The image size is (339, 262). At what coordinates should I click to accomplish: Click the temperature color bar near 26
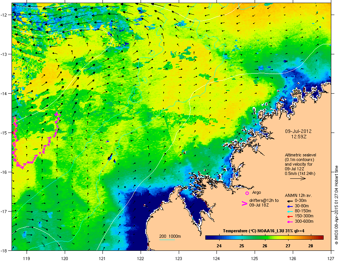pos(265,238)
